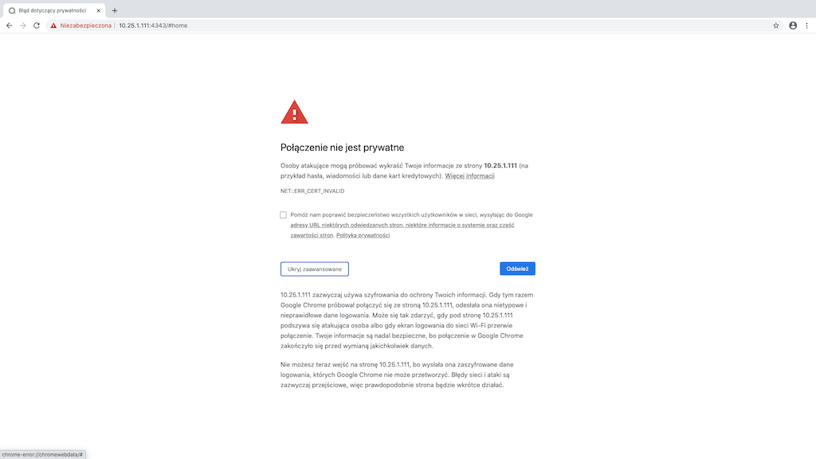Collapse details with Ukryj zaawansowane

[x=315, y=269]
